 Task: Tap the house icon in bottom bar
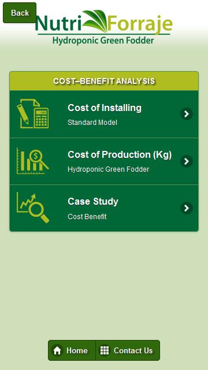57,351
